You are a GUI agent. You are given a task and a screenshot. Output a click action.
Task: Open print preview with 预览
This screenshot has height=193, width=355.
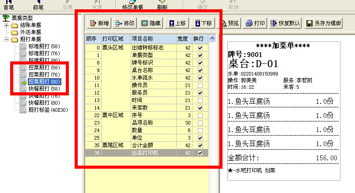(x=230, y=23)
